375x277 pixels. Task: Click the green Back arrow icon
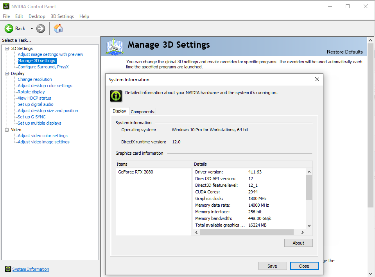9,29
